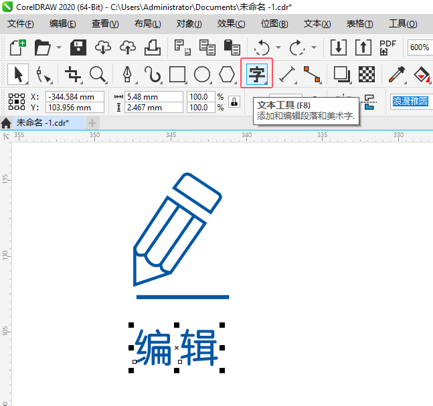The width and height of the screenshot is (433, 406).
Task: Save the document with floppy icon
Action: pos(78,47)
